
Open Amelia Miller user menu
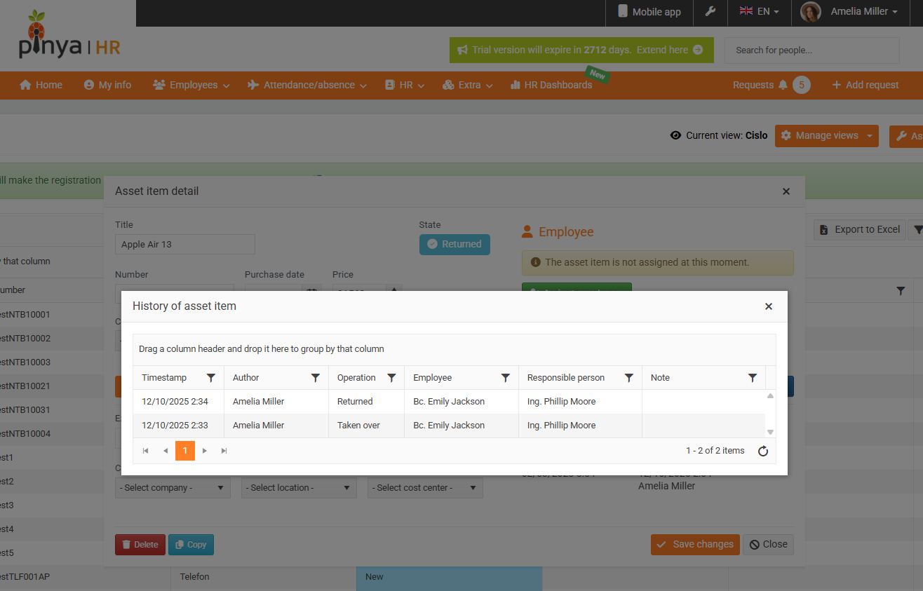[x=864, y=11]
